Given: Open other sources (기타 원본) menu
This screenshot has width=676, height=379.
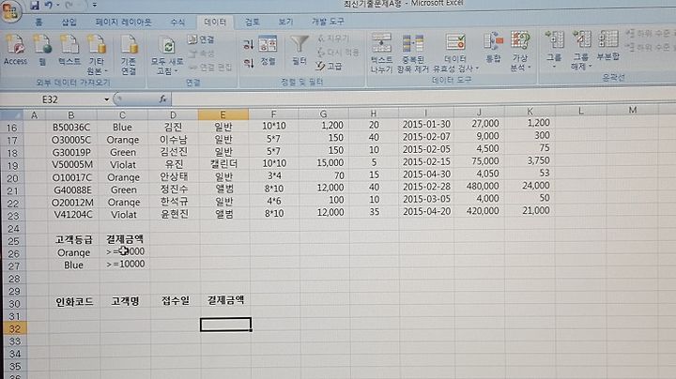Looking at the screenshot, I should [97, 54].
